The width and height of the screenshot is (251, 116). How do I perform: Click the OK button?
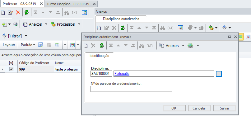[174, 108]
